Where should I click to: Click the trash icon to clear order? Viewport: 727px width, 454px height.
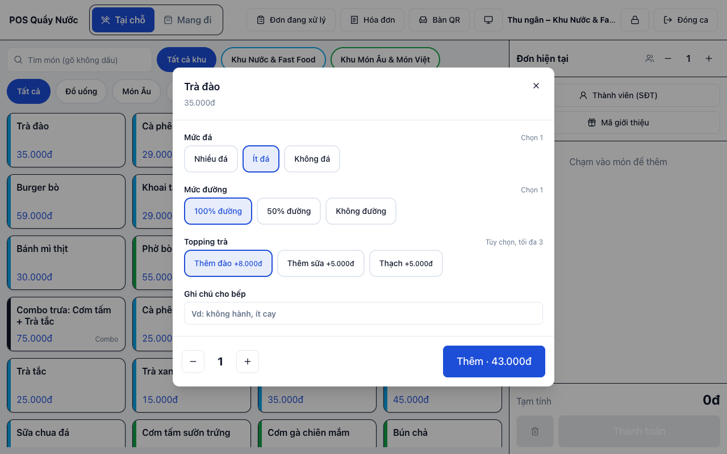point(535,431)
